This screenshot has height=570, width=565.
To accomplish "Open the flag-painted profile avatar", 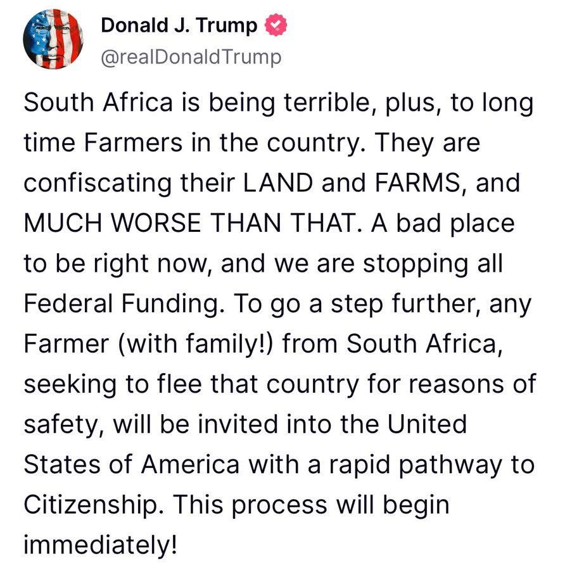I will tap(53, 39).
